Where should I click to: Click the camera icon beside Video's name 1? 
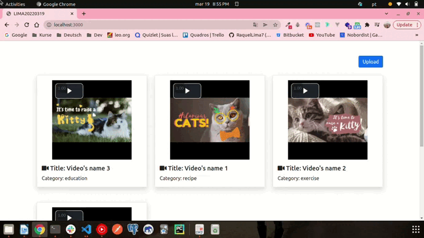(163, 168)
